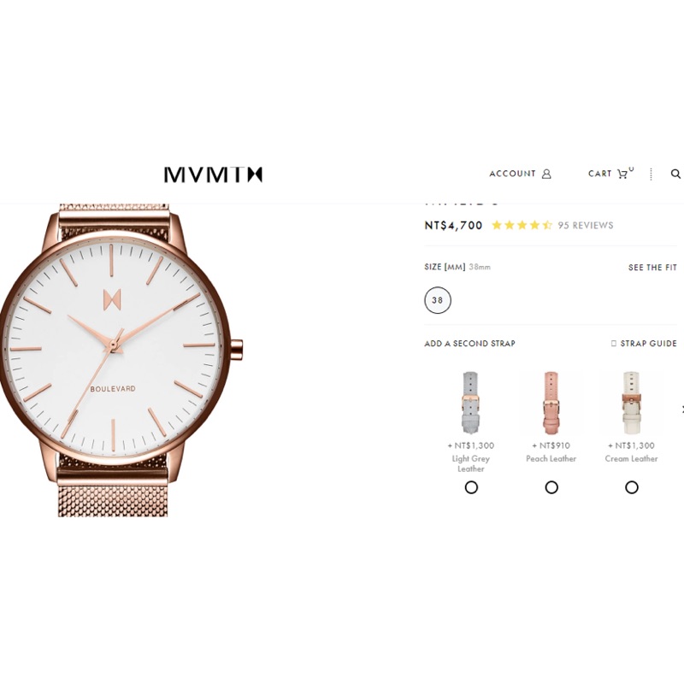This screenshot has width=684, height=684.
Task: Click the MVMT logo
Action: pyautogui.click(x=213, y=174)
